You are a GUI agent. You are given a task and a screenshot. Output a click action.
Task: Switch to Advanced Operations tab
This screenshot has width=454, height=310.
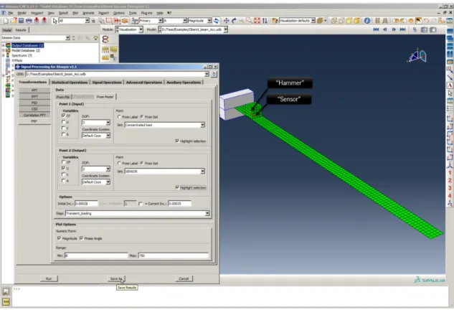coord(144,83)
